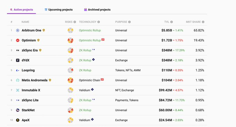Click the StarkEx diamond badge in dYdX row

pos(93,60)
